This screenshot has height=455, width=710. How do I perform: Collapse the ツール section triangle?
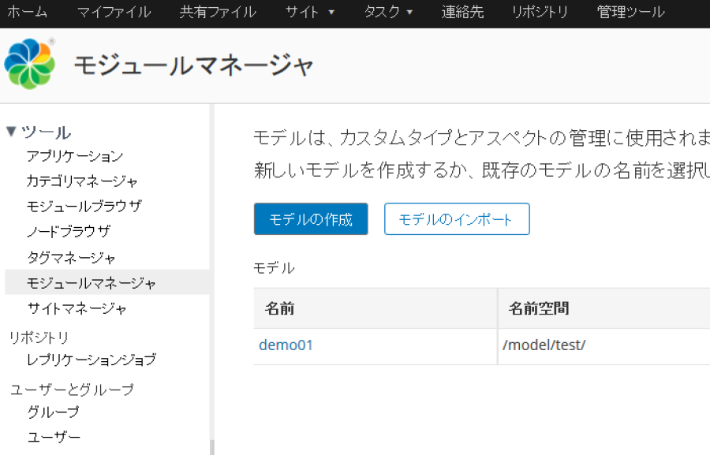click(x=11, y=132)
